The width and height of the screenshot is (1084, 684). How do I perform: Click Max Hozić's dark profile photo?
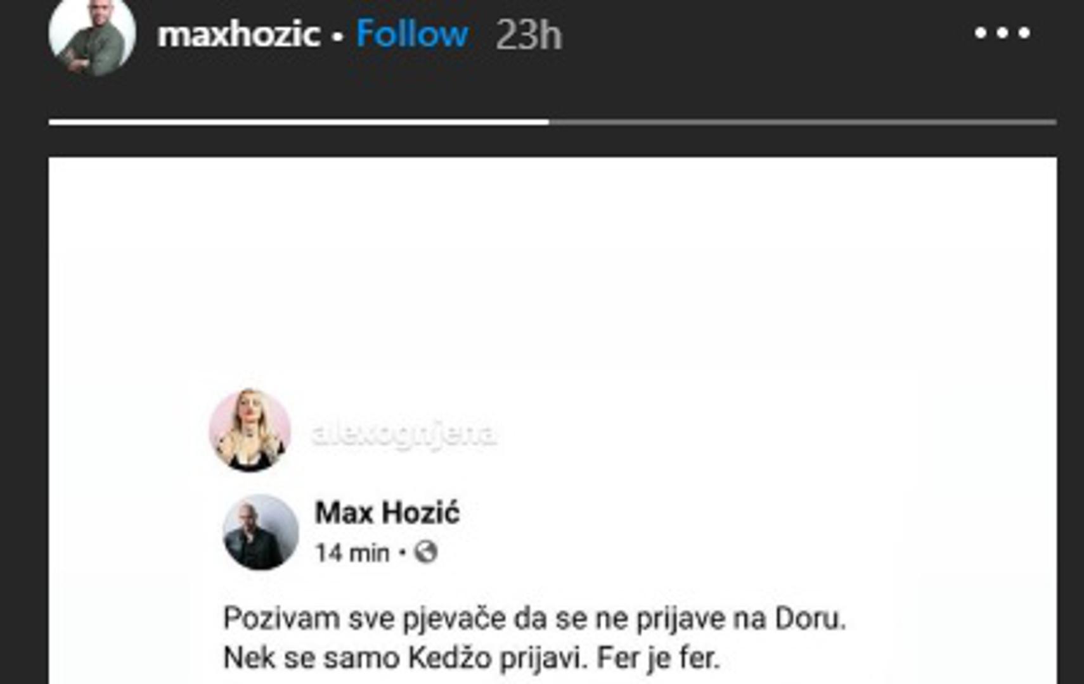click(x=261, y=531)
